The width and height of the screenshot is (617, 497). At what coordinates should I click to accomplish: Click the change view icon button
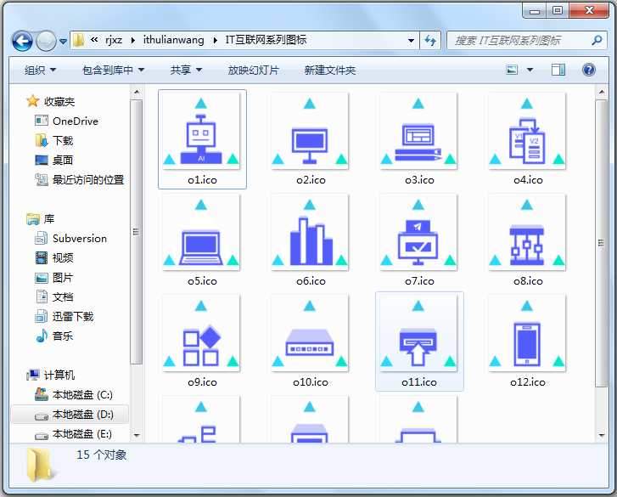point(512,71)
